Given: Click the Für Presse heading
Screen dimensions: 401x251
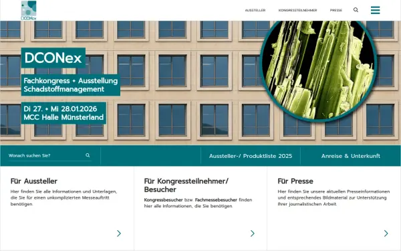Looking at the screenshot, I should click(295, 181).
